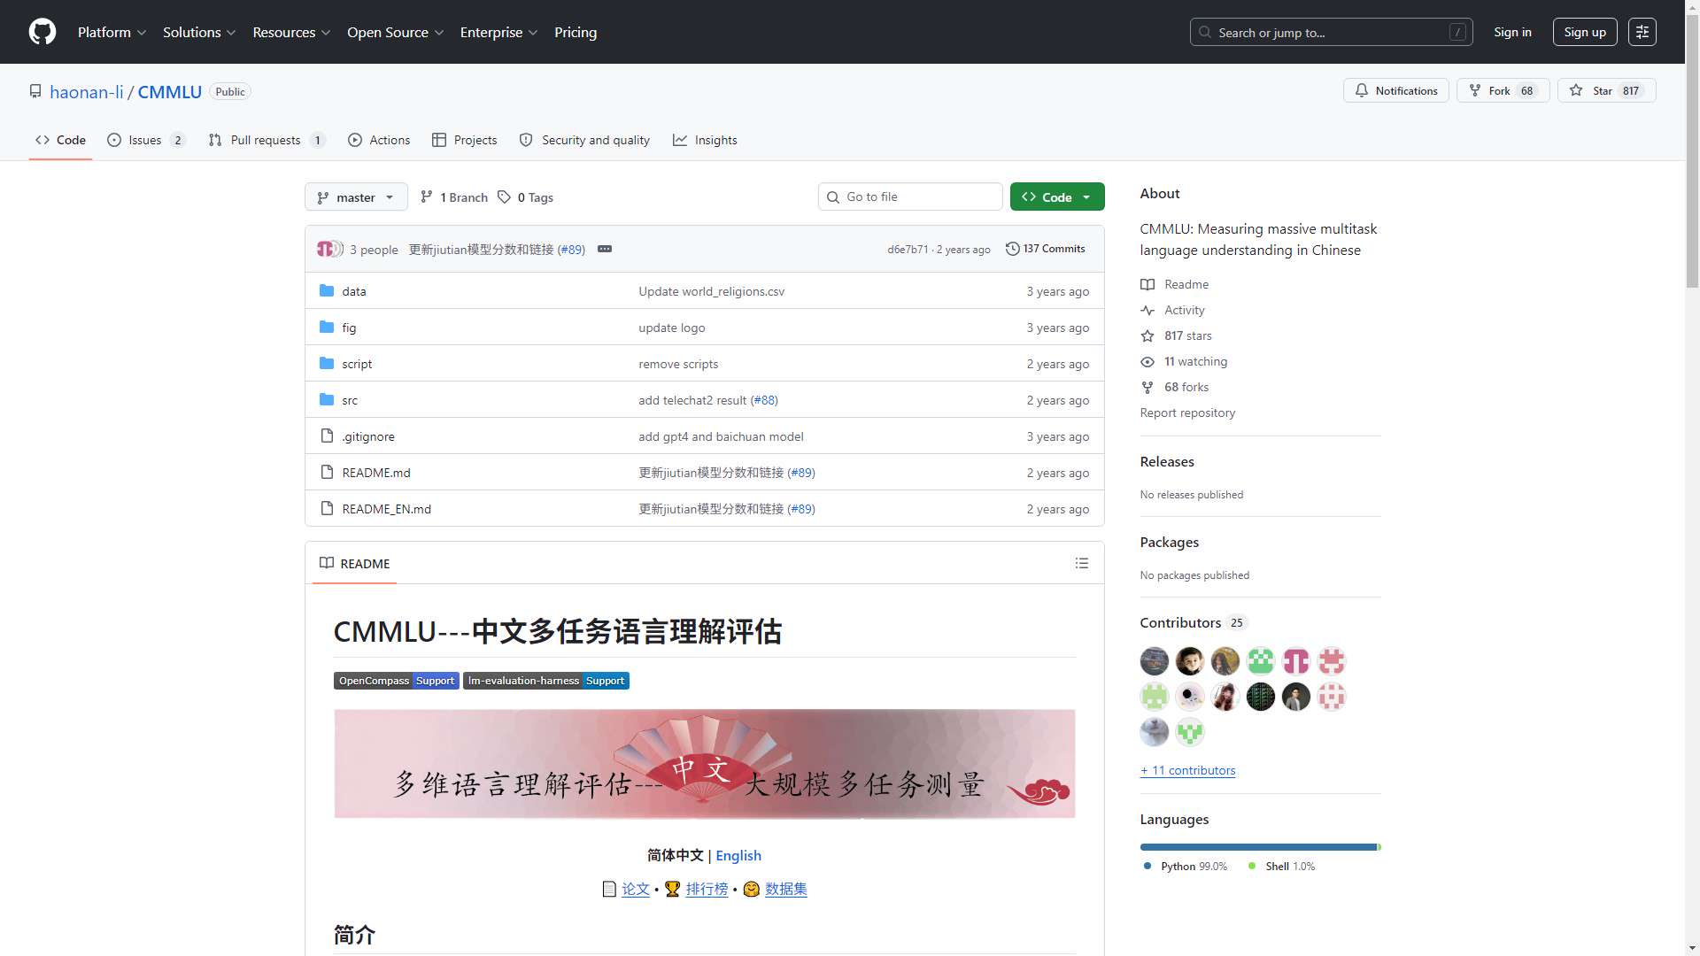Focus the Go to file field

[x=910, y=197]
